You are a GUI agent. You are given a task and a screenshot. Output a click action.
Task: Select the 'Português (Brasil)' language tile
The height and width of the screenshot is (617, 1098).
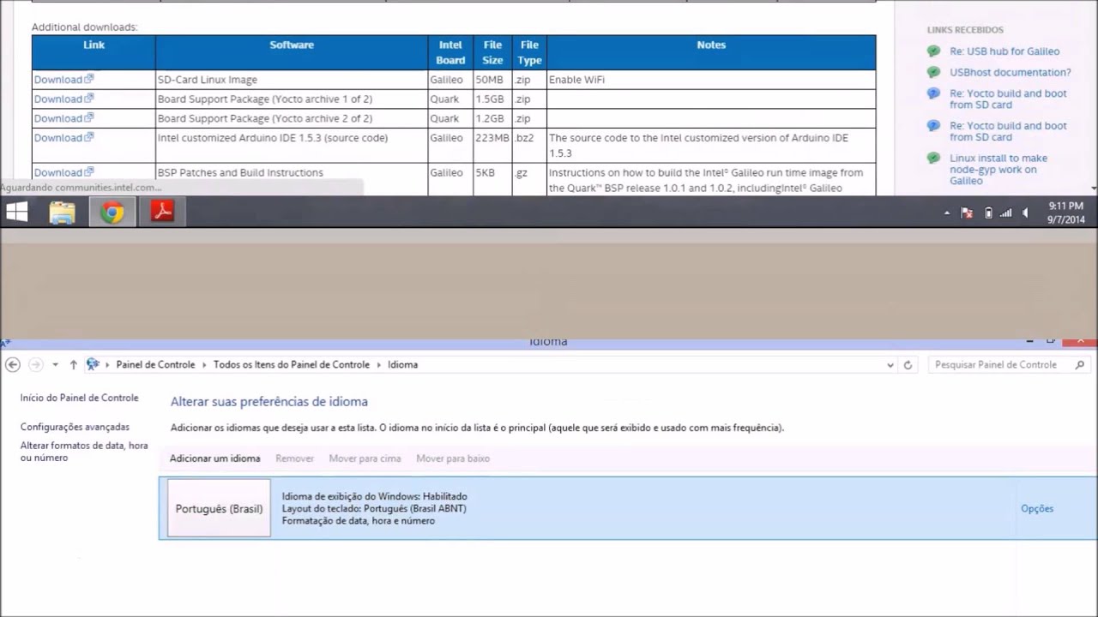[x=219, y=509]
